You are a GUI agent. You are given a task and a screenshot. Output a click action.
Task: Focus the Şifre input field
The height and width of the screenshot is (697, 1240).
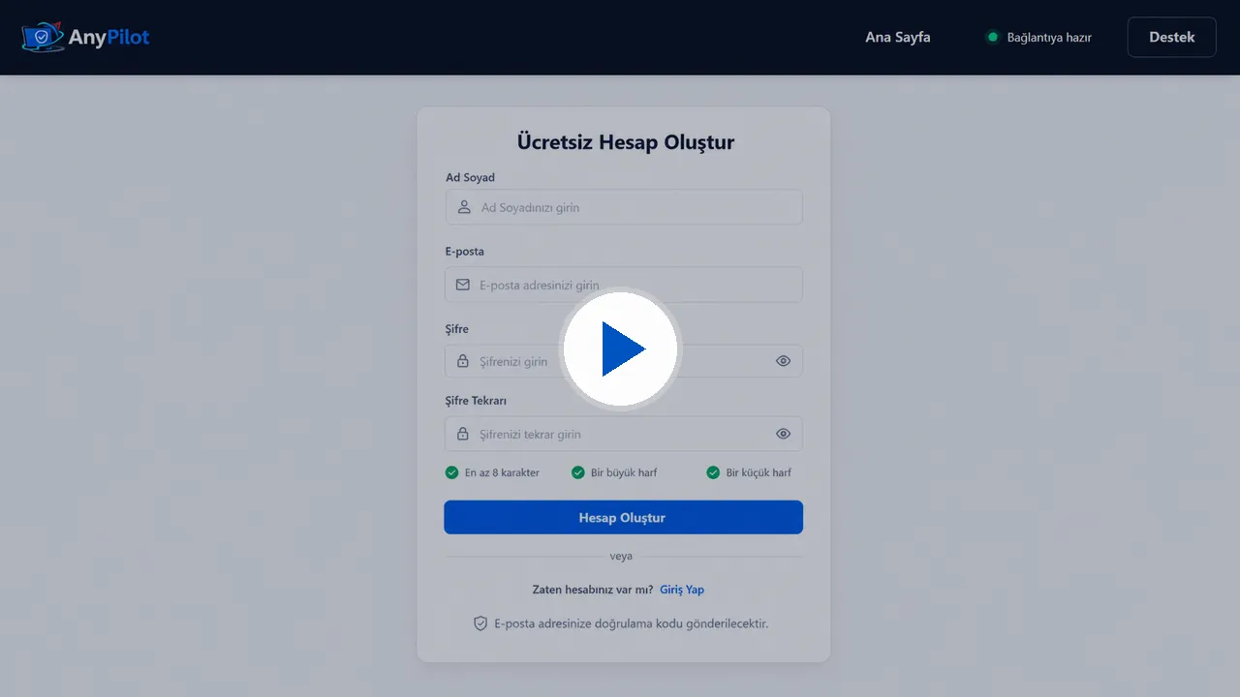(x=624, y=361)
